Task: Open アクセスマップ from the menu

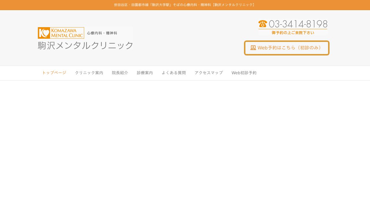Action: pyautogui.click(x=209, y=73)
